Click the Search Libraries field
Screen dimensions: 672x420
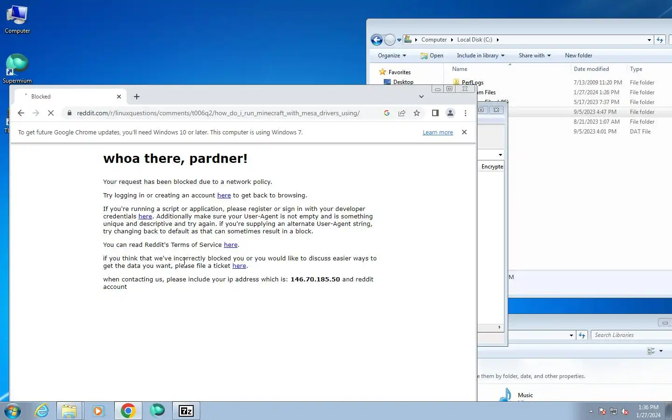pyautogui.click(x=631, y=335)
